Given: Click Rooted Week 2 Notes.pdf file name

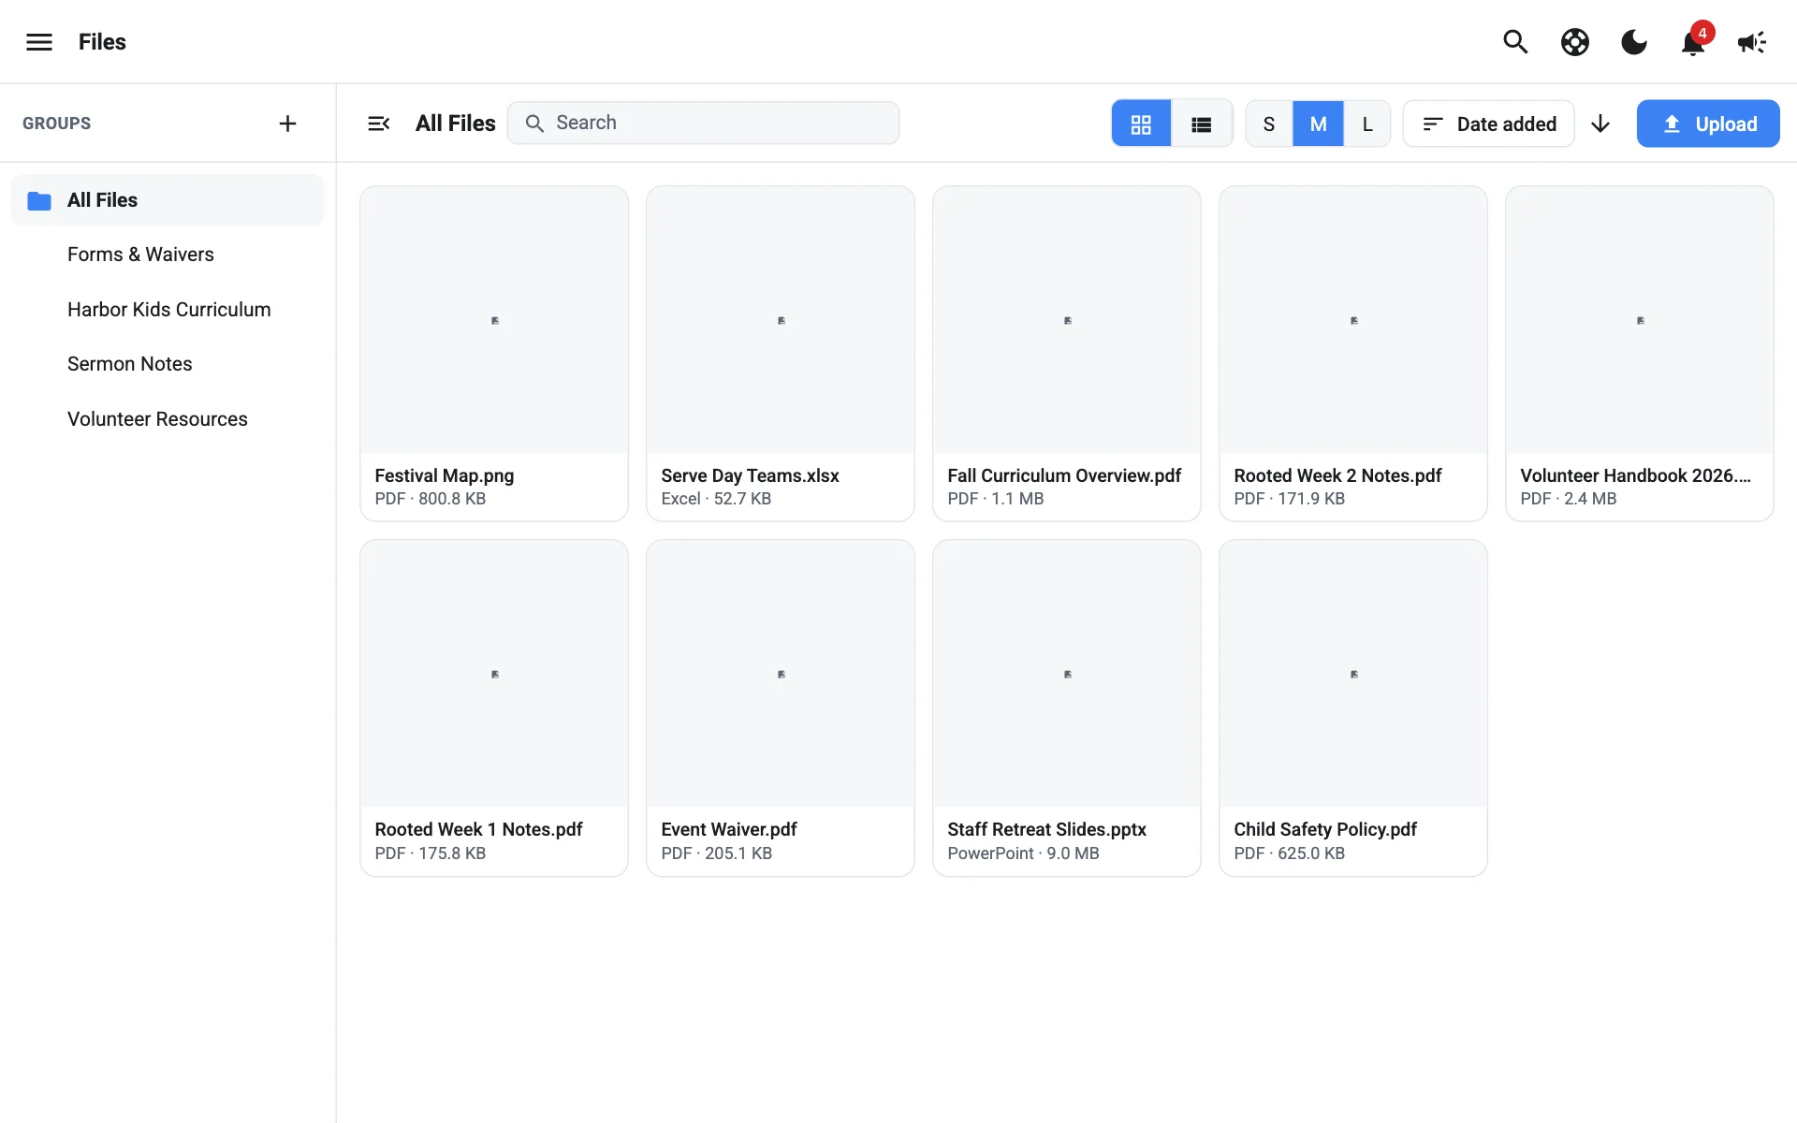Looking at the screenshot, I should pos(1337,475).
